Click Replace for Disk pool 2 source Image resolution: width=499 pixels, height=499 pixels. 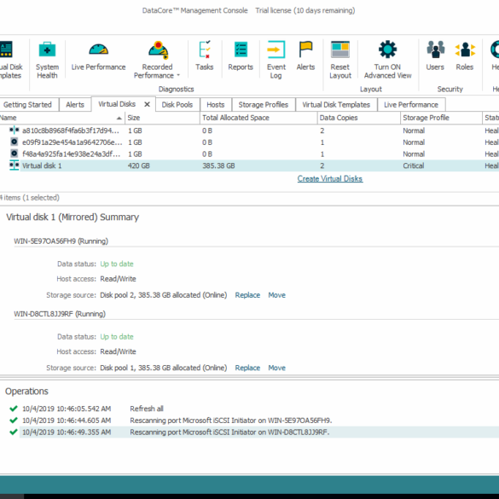(247, 295)
